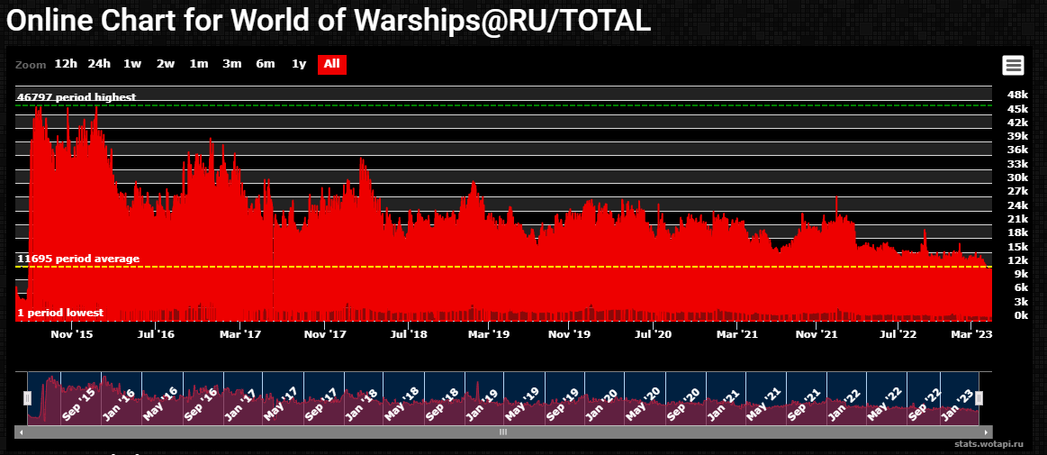Click the Jan '19 area in navigator
1047x455 pixels.
(486, 401)
